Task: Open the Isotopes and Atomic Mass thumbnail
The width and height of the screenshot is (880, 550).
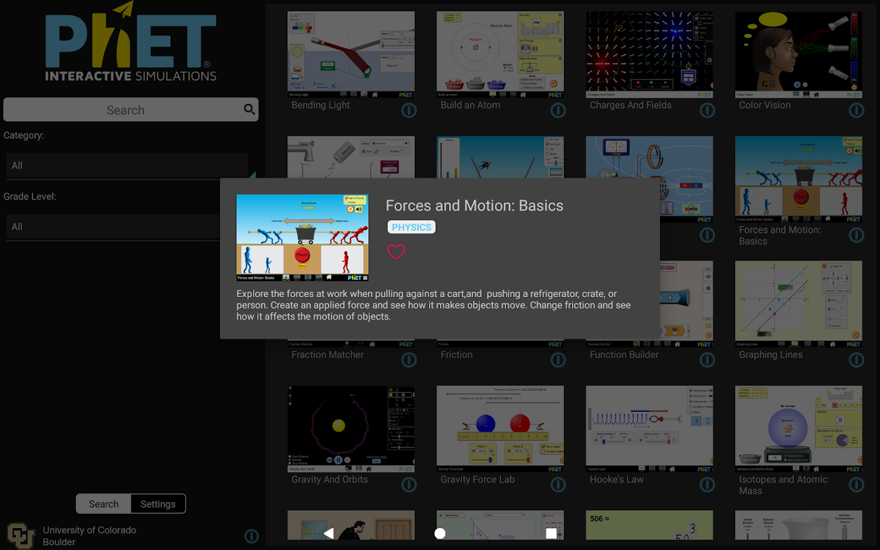Action: tap(798, 429)
